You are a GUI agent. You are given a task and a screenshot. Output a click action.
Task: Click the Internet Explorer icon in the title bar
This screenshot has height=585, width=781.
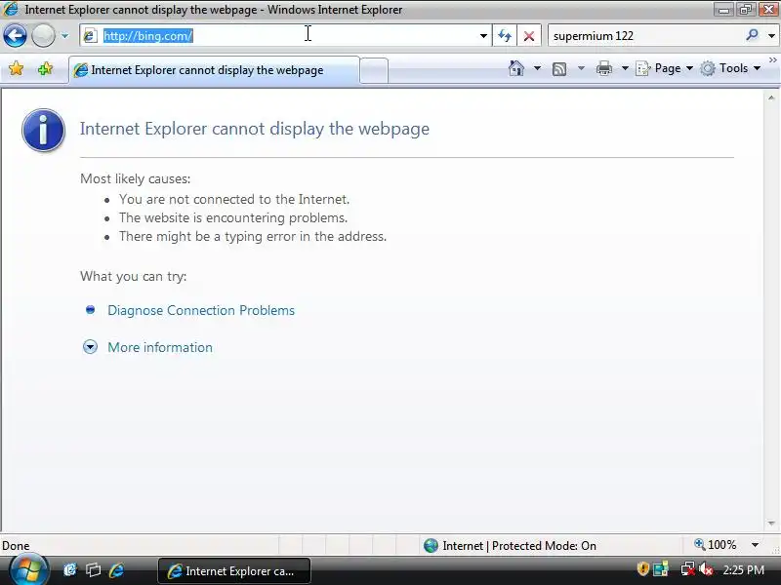click(x=11, y=9)
